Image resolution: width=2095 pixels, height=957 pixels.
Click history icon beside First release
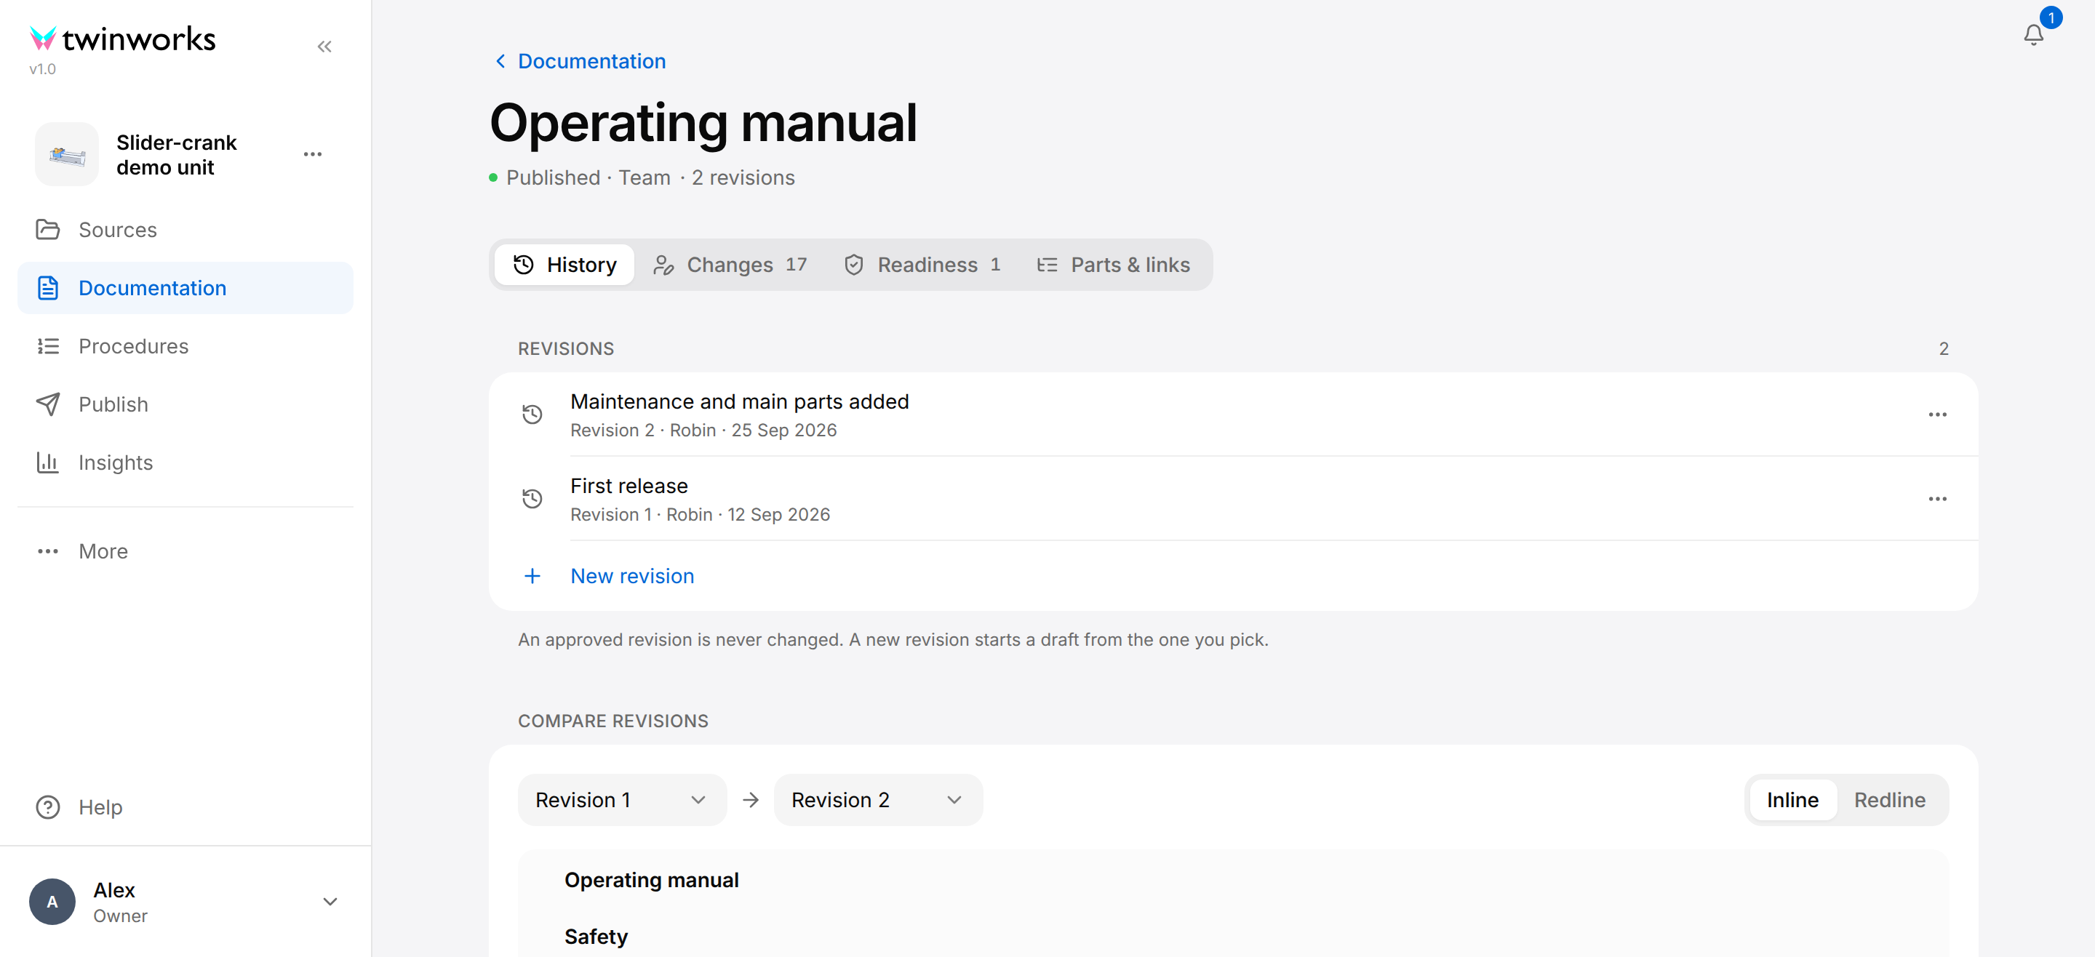[x=532, y=500]
